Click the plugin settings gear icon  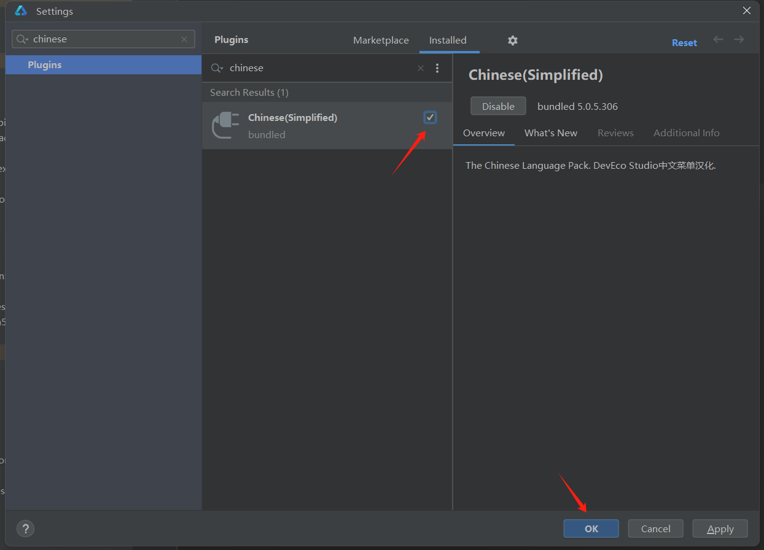point(513,41)
